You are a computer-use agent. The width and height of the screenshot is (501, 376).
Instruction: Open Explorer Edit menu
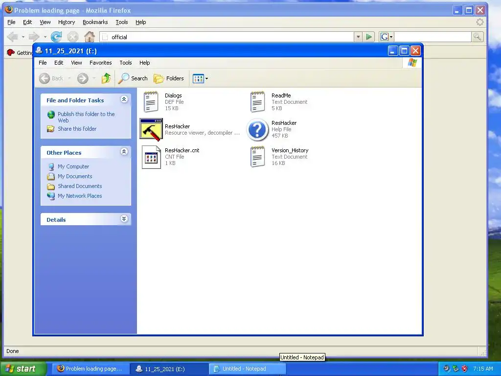59,63
